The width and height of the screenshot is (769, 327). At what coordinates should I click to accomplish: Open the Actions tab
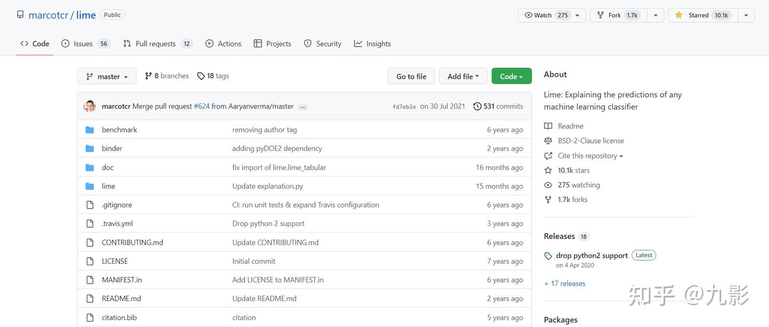[x=223, y=44]
